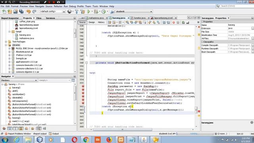The width and height of the screenshot is (254, 143).
Task: Open Firefox from taskbar
Action: pyautogui.click(x=109, y=139)
